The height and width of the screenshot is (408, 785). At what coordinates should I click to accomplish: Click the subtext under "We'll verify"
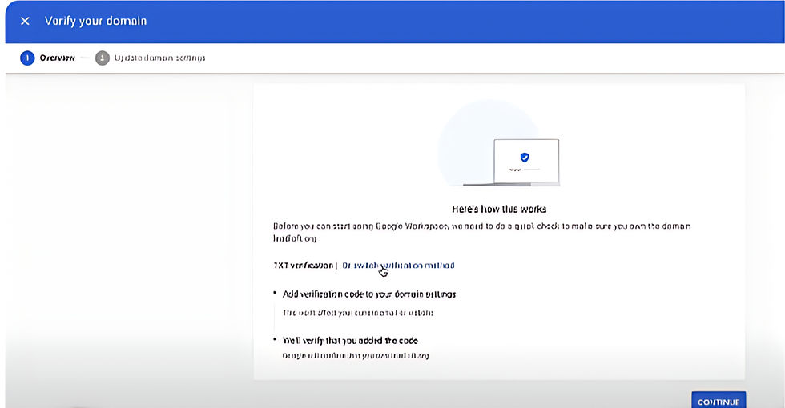pyautogui.click(x=356, y=356)
